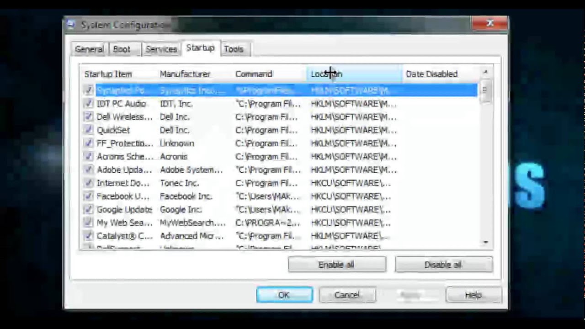Switch to the General tab
Screen dimensions: 585x329
[x=89, y=49]
